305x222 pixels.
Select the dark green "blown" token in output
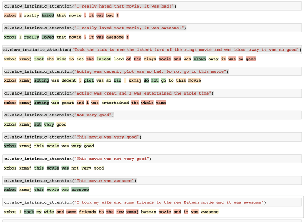(199, 59)
